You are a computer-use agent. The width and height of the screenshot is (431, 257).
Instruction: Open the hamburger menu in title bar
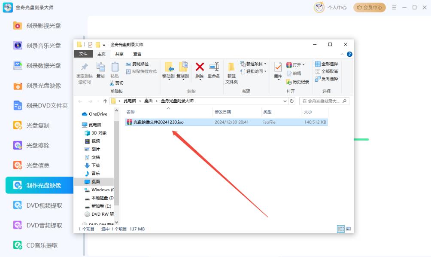(x=394, y=7)
